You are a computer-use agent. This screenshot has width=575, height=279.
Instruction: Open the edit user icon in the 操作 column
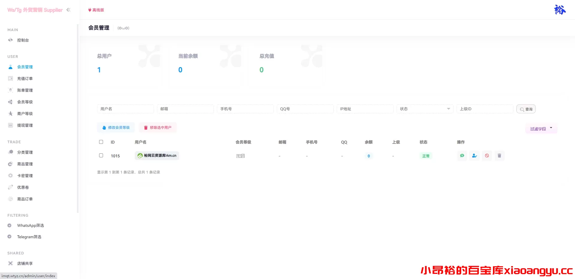474,156
